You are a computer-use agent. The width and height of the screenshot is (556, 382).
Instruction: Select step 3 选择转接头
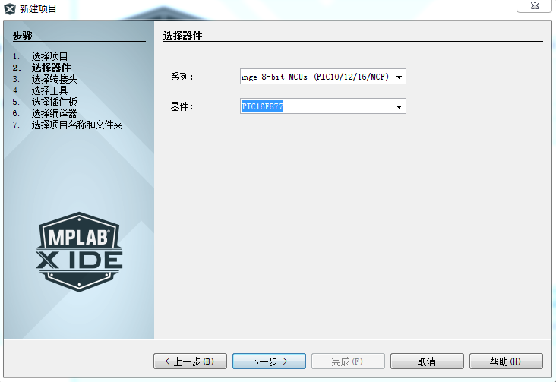click(x=54, y=79)
